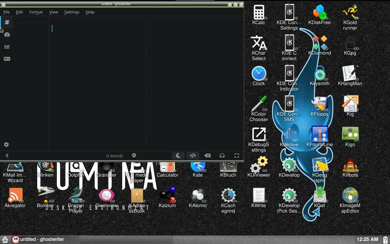
Task: Open Keysmith desktop icon
Action: pyautogui.click(x=320, y=76)
